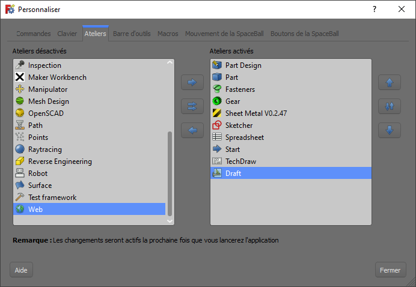Click the move left arrow button

click(192, 130)
